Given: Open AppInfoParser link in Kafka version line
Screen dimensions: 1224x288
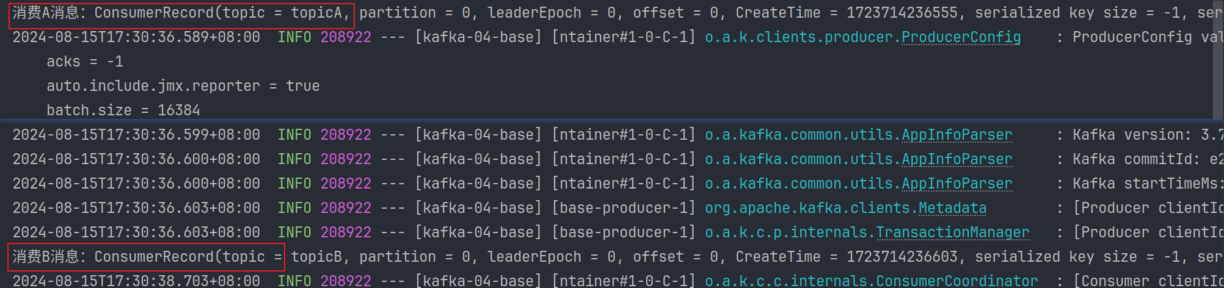Looking at the screenshot, I should pos(956,135).
